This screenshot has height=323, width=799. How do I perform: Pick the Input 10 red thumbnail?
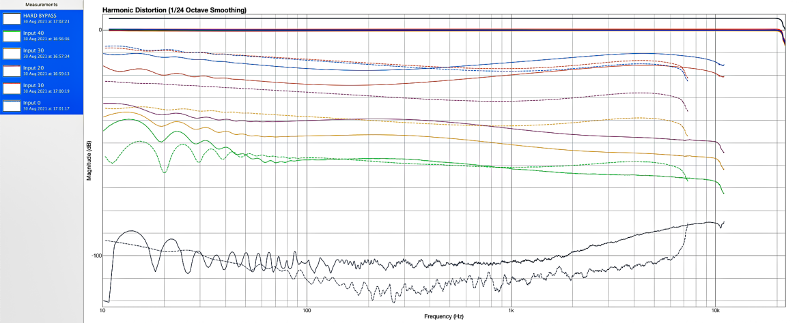11,88
